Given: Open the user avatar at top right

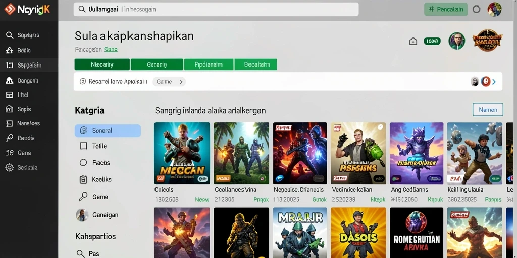Looking at the screenshot, I should pyautogui.click(x=494, y=9).
